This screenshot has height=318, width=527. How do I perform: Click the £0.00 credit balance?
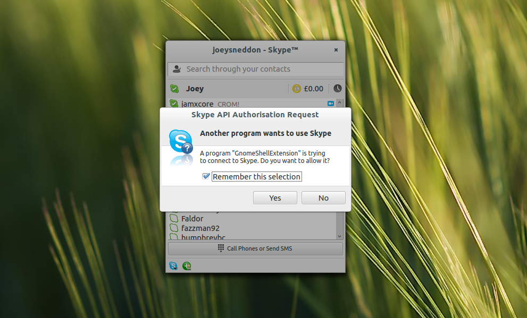313,89
